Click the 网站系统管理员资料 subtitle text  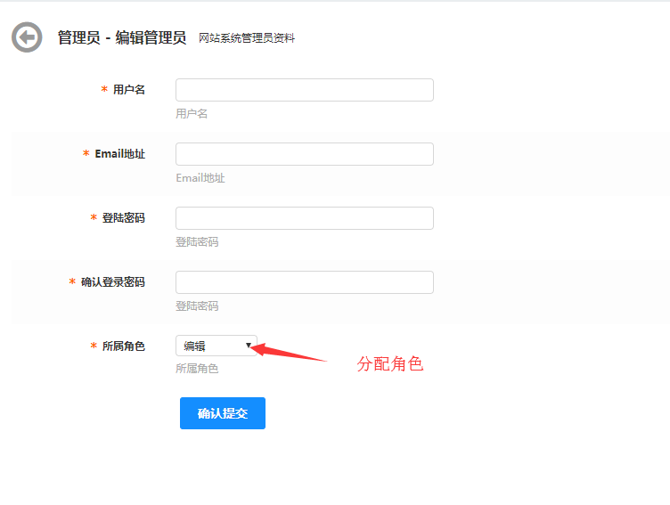247,38
